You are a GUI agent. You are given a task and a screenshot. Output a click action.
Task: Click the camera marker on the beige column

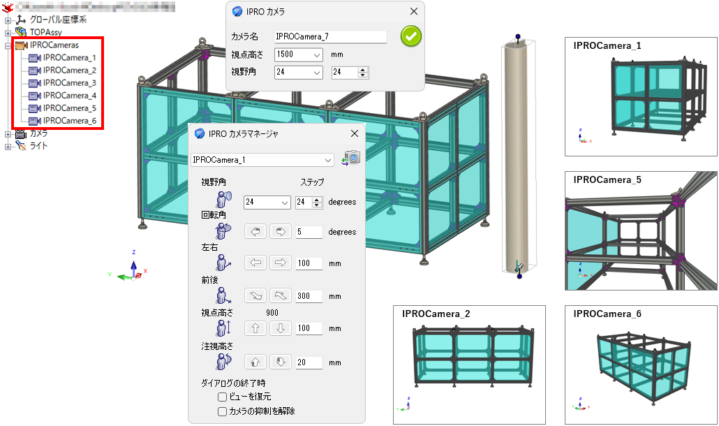[x=519, y=266]
